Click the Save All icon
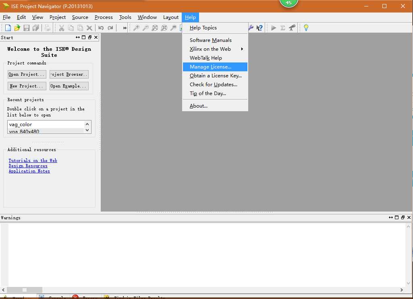Screen dimensions: 413x299 coord(35,28)
